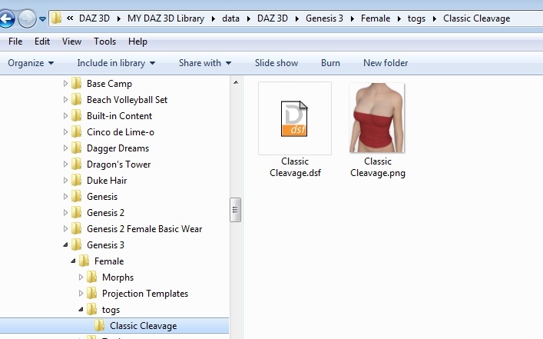Create a New folder
543x339 pixels.
tap(386, 63)
